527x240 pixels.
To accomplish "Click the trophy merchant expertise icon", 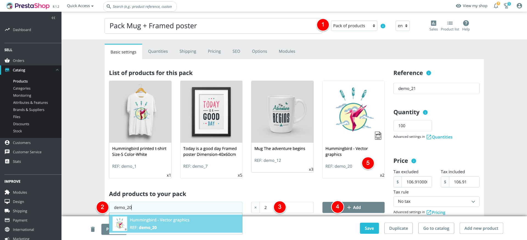I will click(506, 6).
